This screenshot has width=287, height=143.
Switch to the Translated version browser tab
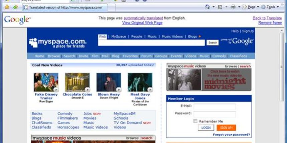tap(65, 7)
